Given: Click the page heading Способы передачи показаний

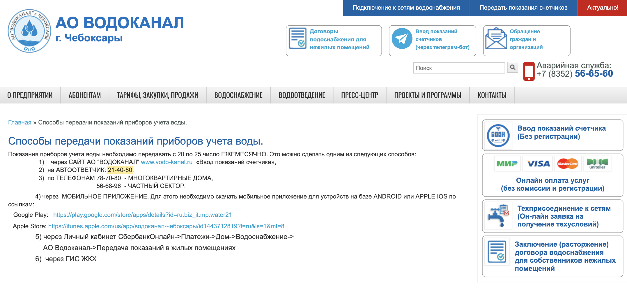Looking at the screenshot, I should [136, 141].
